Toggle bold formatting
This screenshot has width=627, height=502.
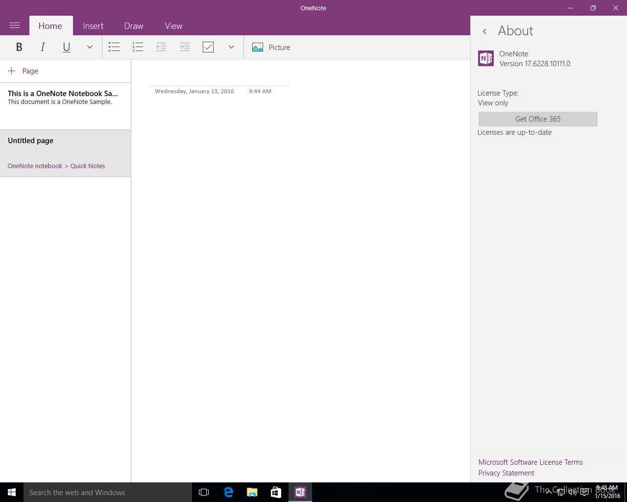pyautogui.click(x=19, y=47)
